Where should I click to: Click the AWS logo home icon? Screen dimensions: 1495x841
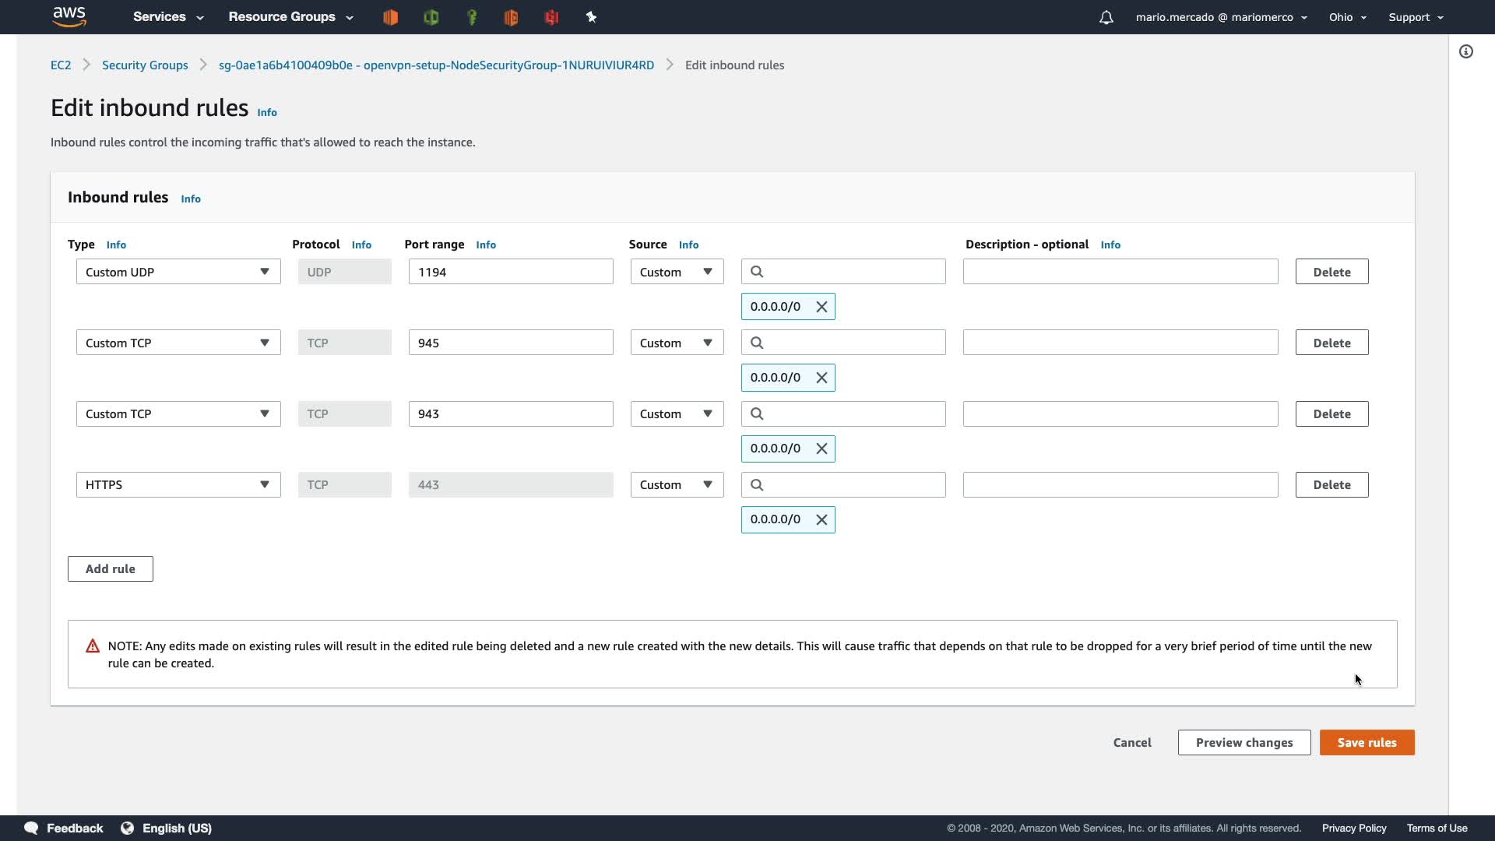point(69,16)
